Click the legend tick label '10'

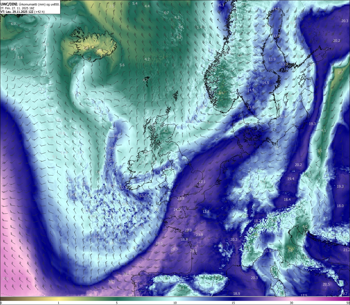tap(175, 303)
